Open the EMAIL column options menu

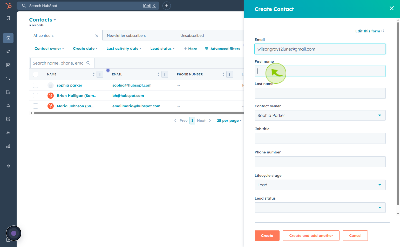point(165,74)
